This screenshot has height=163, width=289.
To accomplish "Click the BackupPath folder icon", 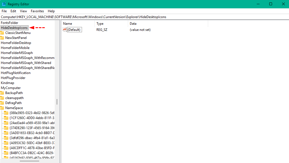I will tap(2, 93).
